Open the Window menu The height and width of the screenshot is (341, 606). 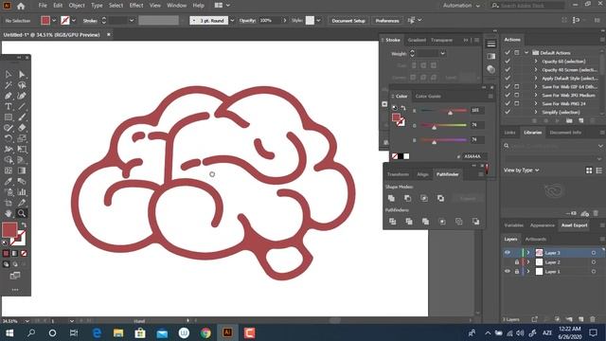click(177, 6)
